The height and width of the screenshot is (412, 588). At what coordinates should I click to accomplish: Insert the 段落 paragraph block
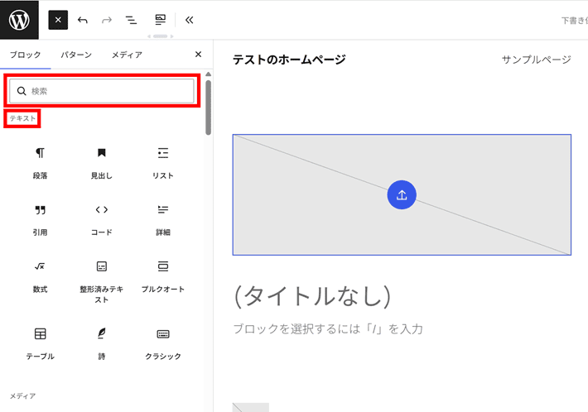(x=40, y=162)
